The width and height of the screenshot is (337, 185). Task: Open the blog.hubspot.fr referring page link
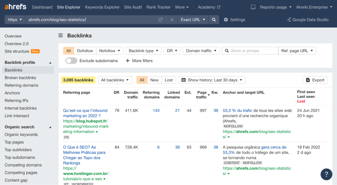[x=86, y=121]
